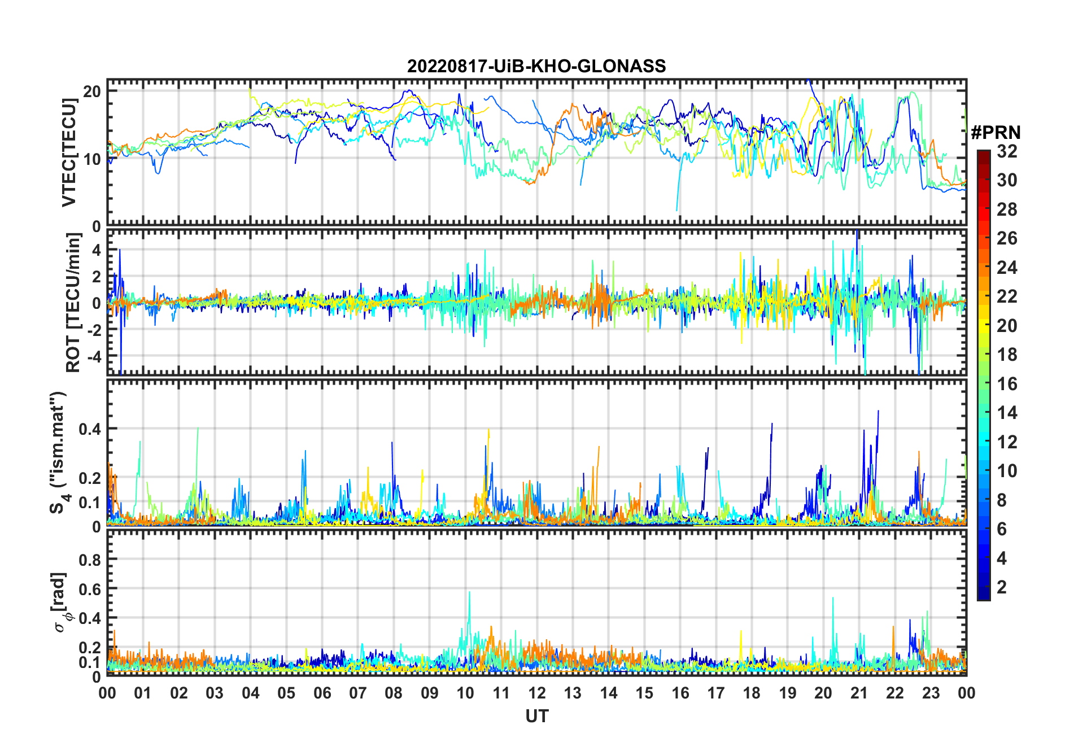Click colorbar tick label 26

(1007, 238)
